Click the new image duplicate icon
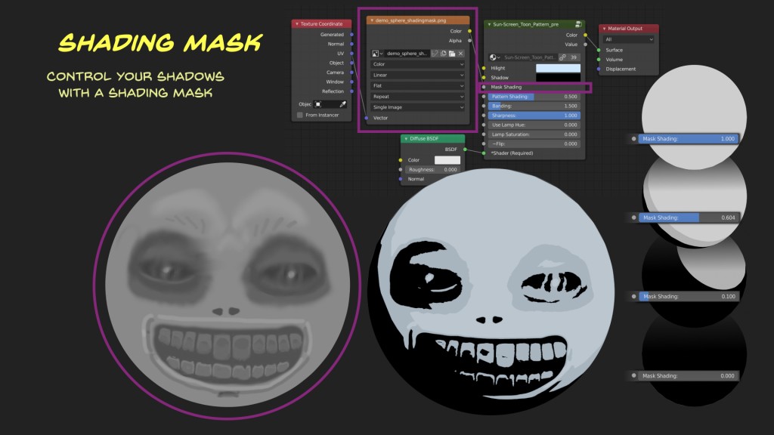Viewport: 774px width, 435px height. [x=443, y=54]
